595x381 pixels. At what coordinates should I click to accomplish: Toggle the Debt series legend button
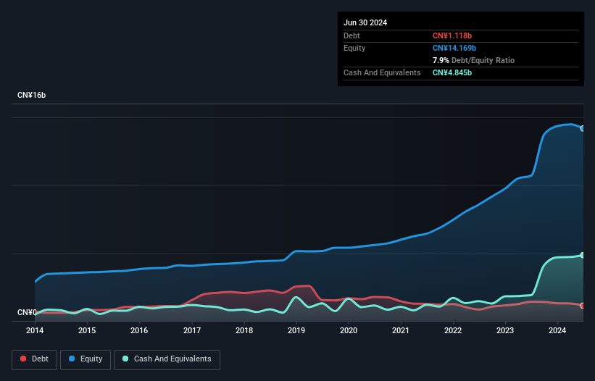click(x=34, y=359)
